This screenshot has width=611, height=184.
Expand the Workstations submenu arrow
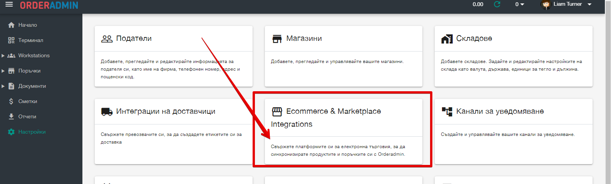point(3,56)
